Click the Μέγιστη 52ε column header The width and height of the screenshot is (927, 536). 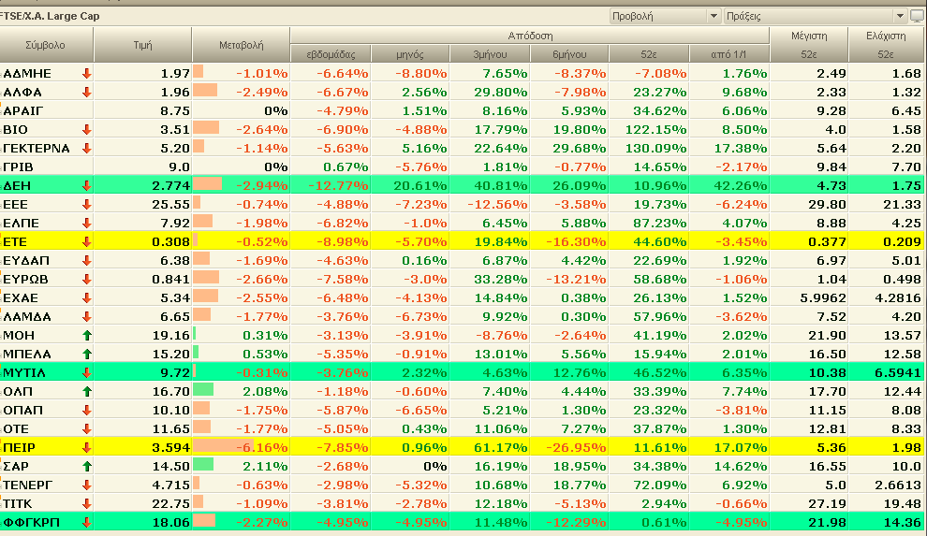809,45
